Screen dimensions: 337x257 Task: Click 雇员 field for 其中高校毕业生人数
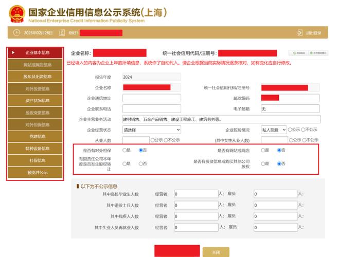pos(276,194)
